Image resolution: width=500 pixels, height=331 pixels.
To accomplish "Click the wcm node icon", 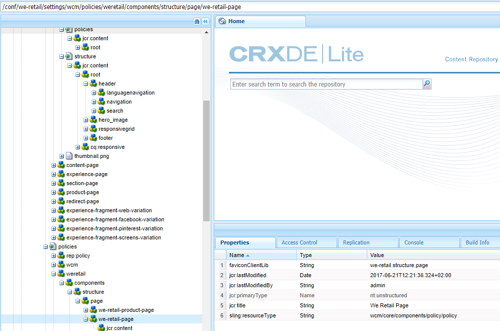I will pyautogui.click(x=61, y=265).
